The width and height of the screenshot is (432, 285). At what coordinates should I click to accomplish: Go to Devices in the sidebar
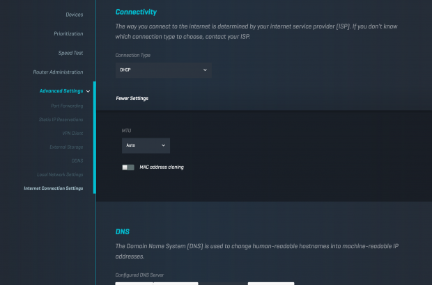[74, 15]
